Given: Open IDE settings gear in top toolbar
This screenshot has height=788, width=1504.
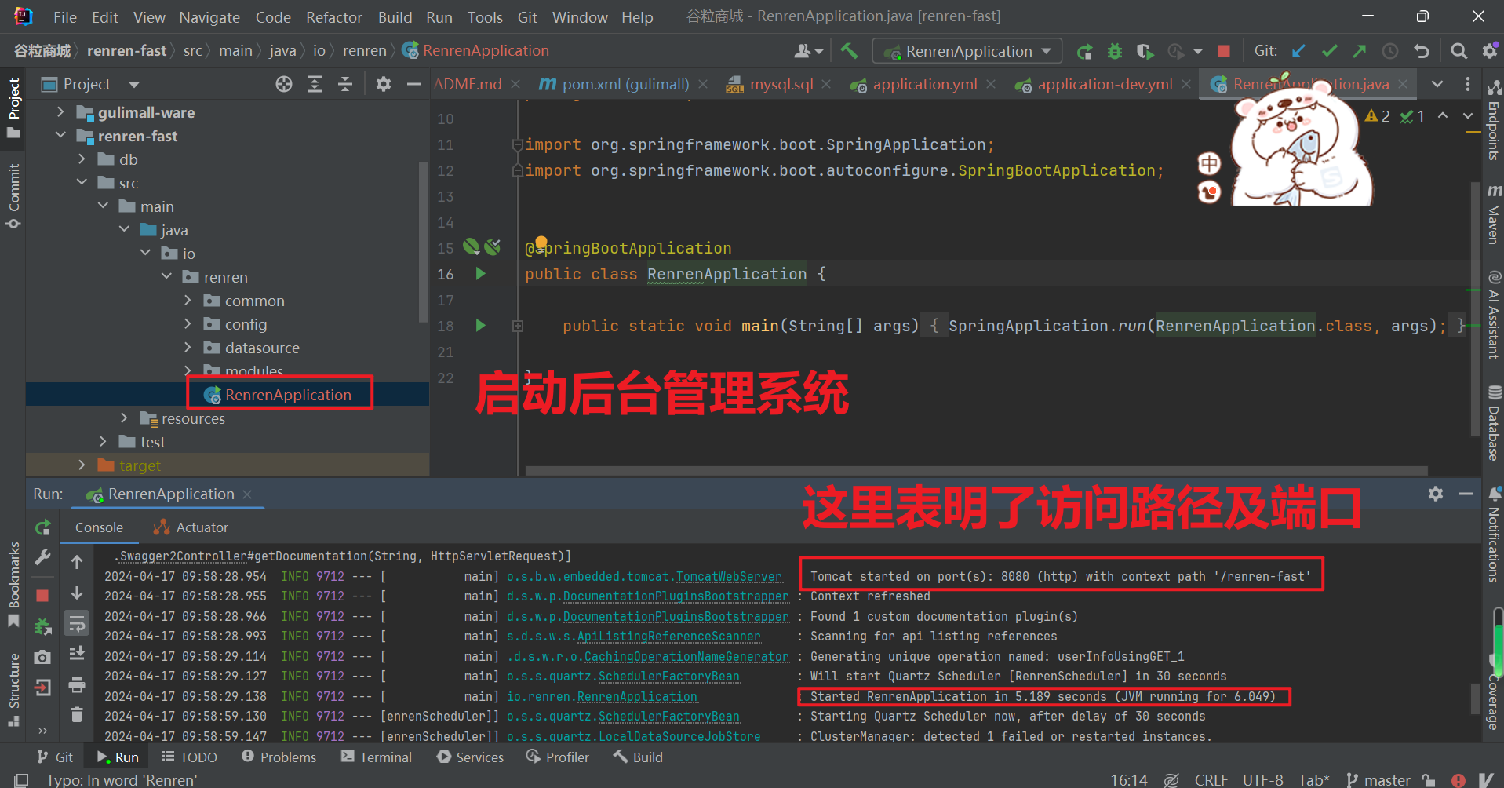Looking at the screenshot, I should [x=1489, y=51].
